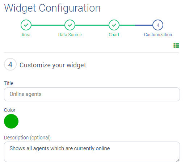Go back to the Area step label
This screenshot has width=185, height=164.
(26, 35)
